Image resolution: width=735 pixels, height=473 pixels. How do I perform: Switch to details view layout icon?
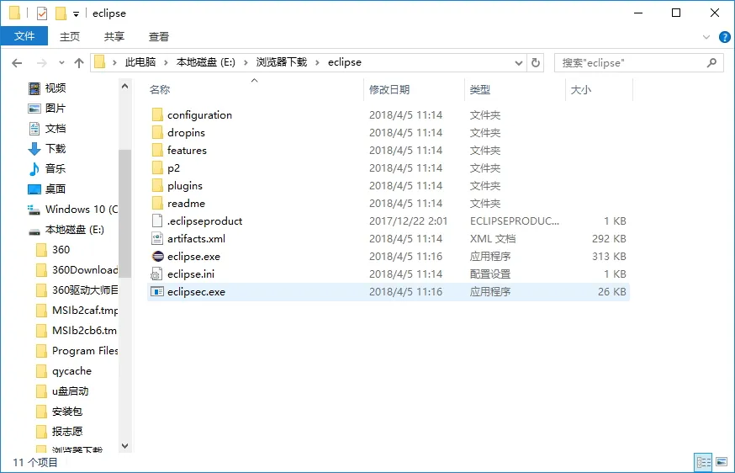click(x=704, y=462)
